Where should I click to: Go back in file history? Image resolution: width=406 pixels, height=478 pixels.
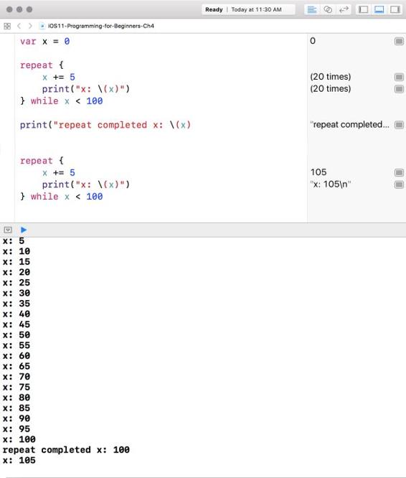click(x=19, y=27)
